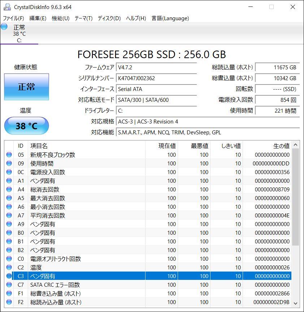Image resolution: width=304 pixels, height=312 pixels.
Task: Open the 機能(U) menu
Action: 61,18
